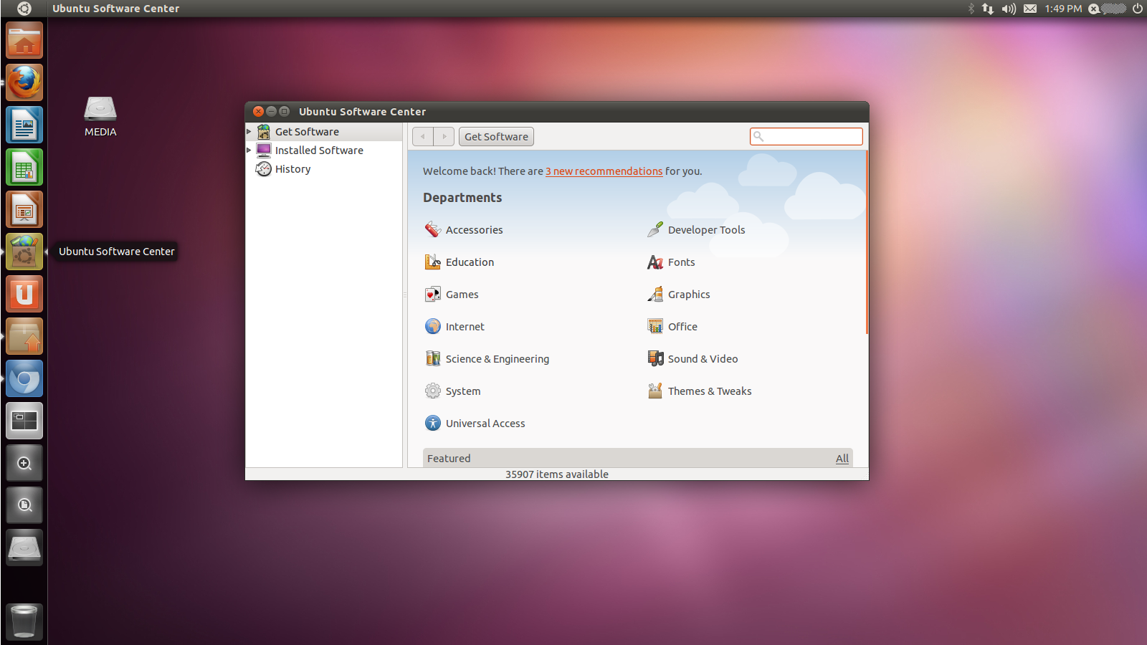Open the 3 new recommendations link
This screenshot has width=1147, height=645.
coord(604,171)
